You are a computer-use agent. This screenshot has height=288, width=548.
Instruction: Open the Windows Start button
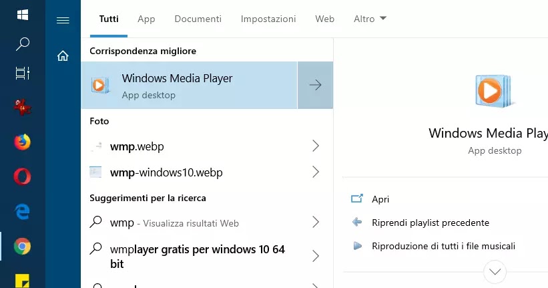[x=23, y=15]
